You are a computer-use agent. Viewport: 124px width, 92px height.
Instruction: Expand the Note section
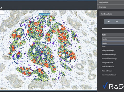point(113,35)
